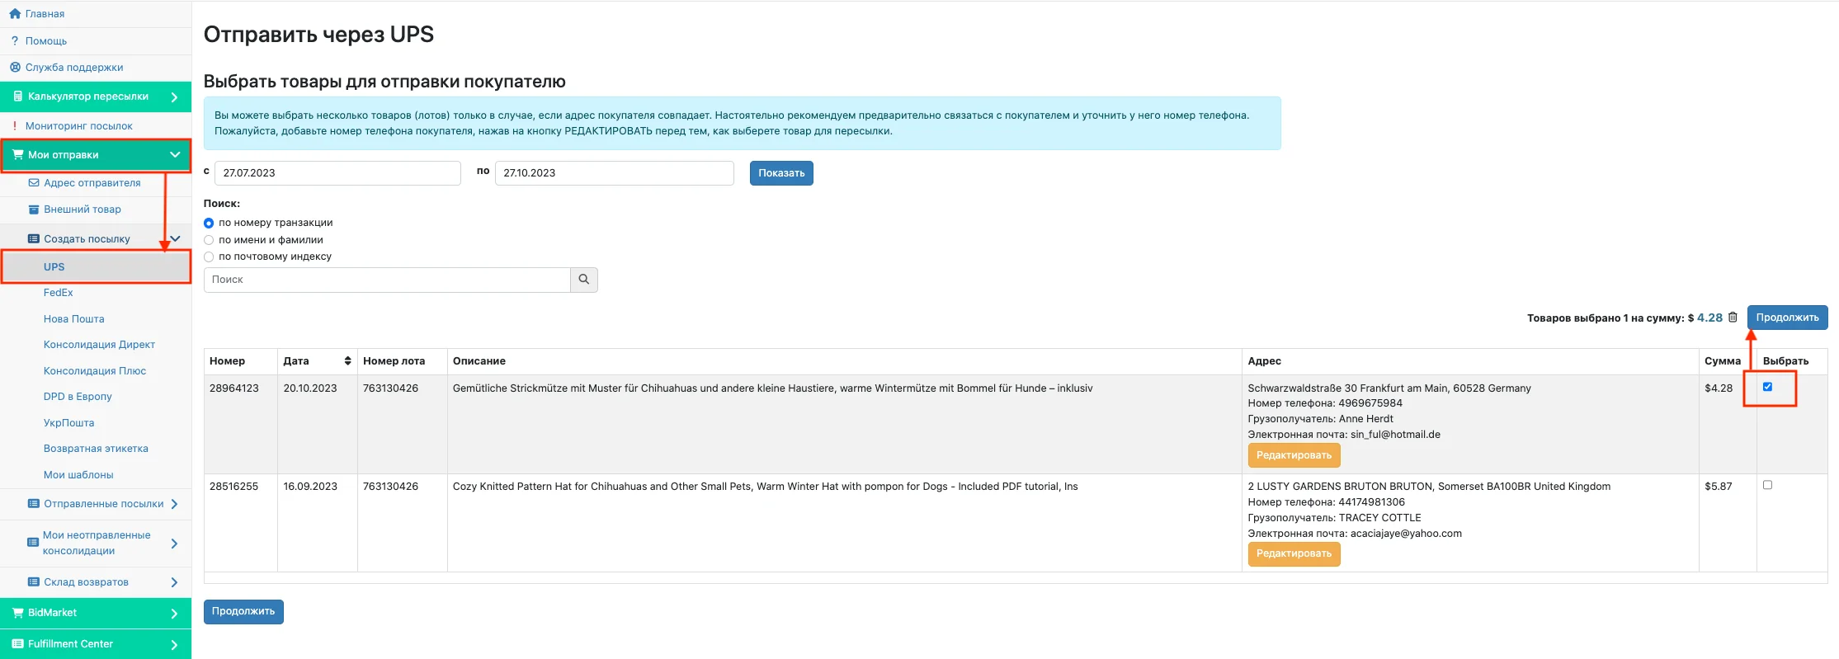Screen dimensions: 1839x659
Task: Click the lifebuoy icon for Служба поддержки
Action: coord(15,68)
